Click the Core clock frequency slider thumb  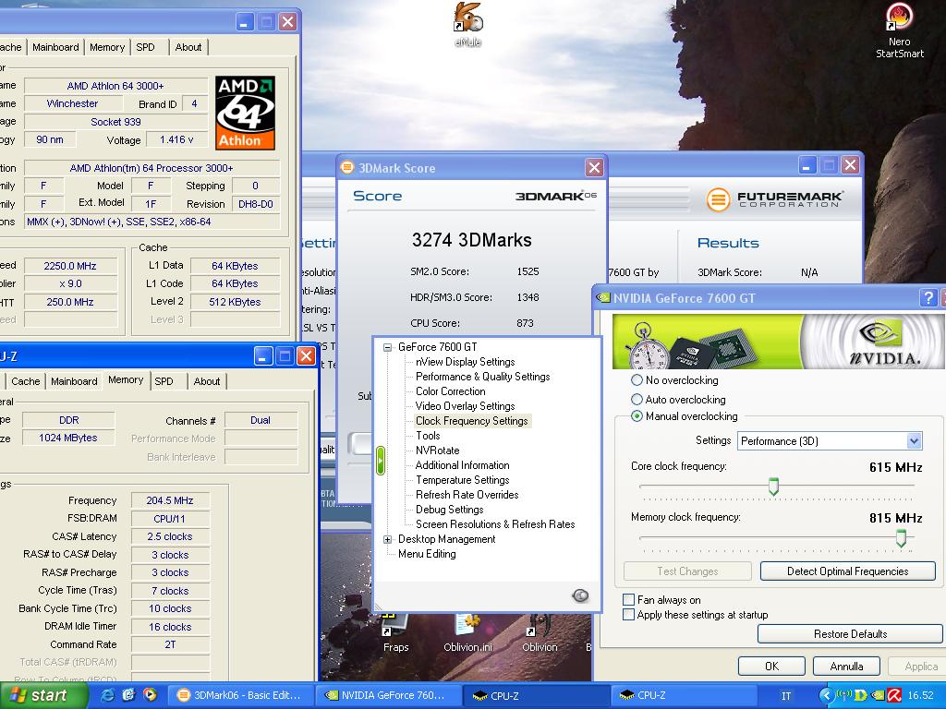(x=773, y=486)
